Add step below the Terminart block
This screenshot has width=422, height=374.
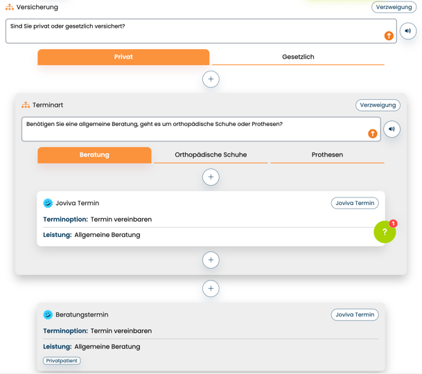[x=211, y=288]
